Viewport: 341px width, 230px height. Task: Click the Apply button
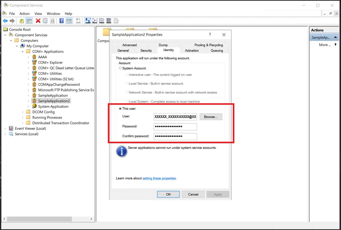pos(218,194)
